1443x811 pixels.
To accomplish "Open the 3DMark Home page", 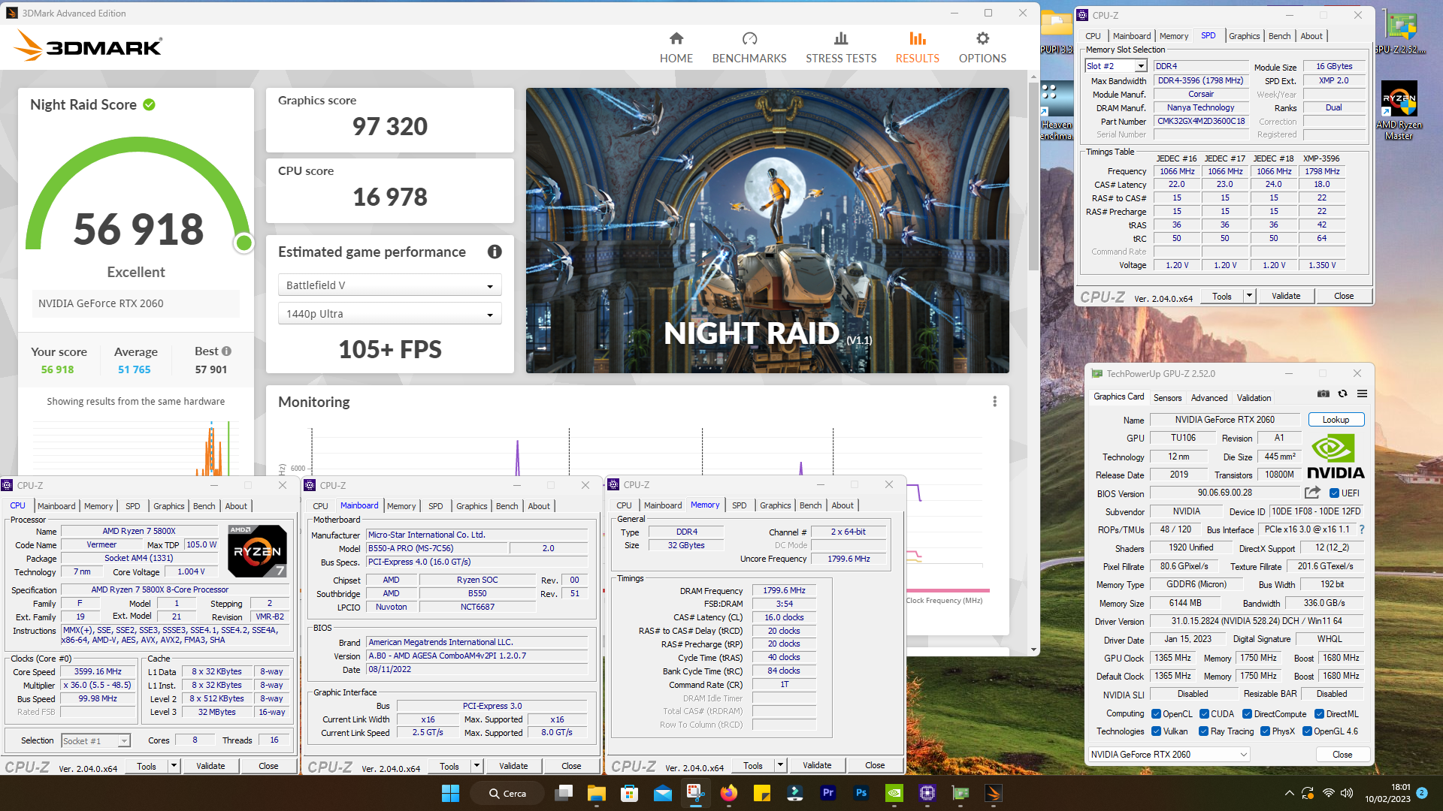I will pyautogui.click(x=676, y=47).
